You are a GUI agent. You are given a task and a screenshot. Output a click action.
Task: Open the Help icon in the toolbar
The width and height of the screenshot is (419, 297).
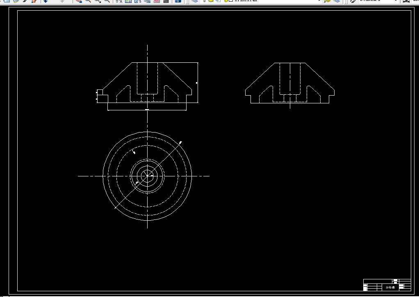(178, 1)
